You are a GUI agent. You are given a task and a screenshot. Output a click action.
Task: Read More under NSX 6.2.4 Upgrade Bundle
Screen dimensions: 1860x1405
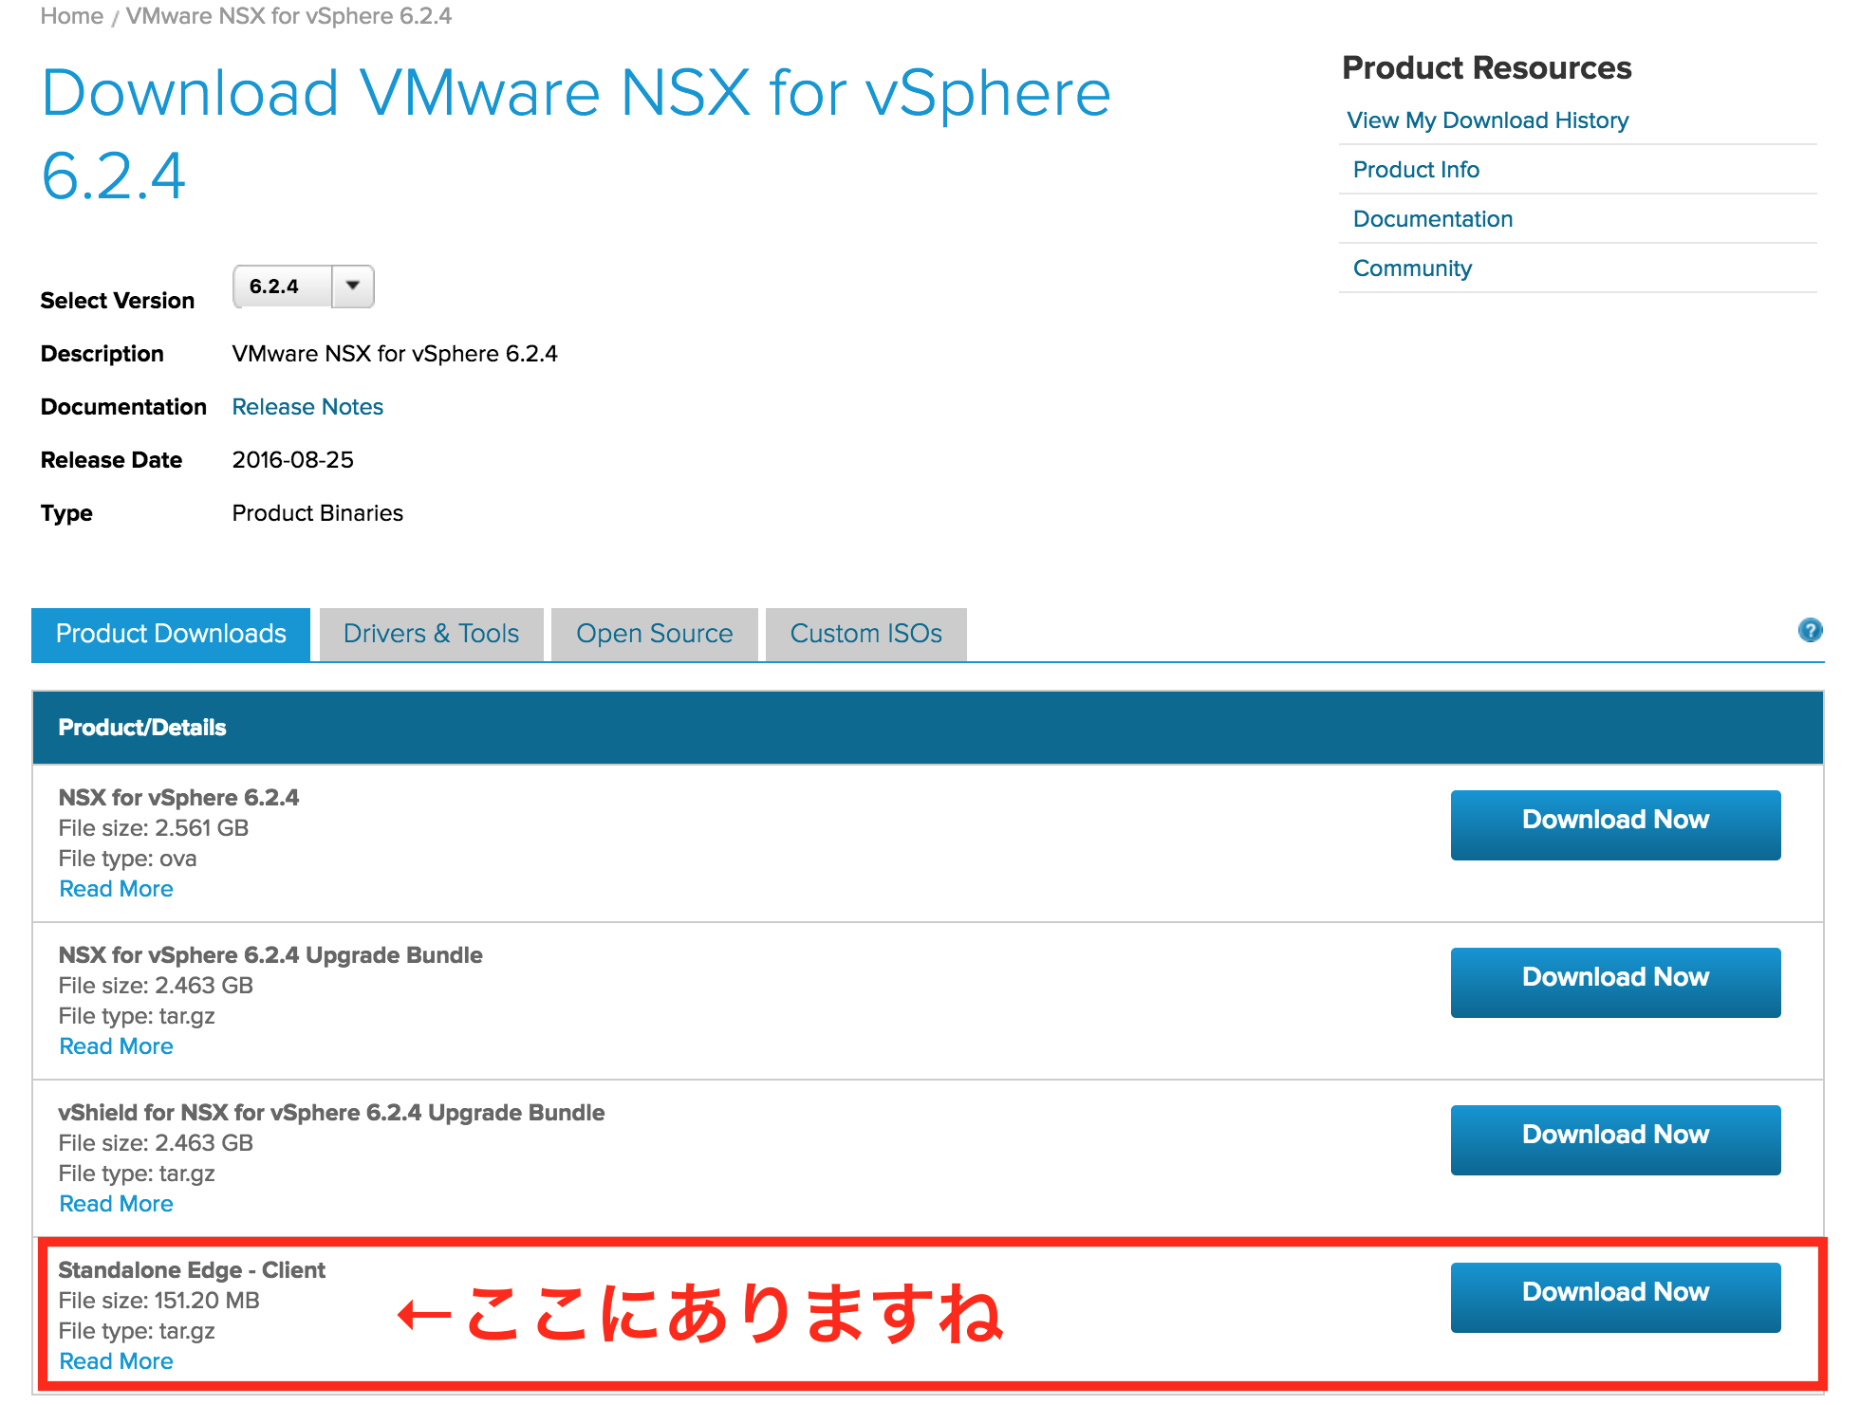pyautogui.click(x=116, y=1046)
